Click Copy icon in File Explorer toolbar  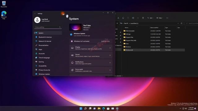point(123,18)
